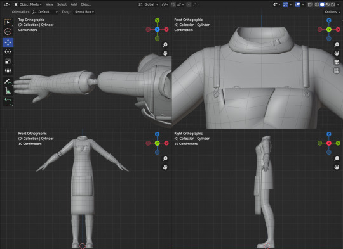Pick the Scale tool
The height and width of the screenshot is (249, 343).
click(8, 61)
